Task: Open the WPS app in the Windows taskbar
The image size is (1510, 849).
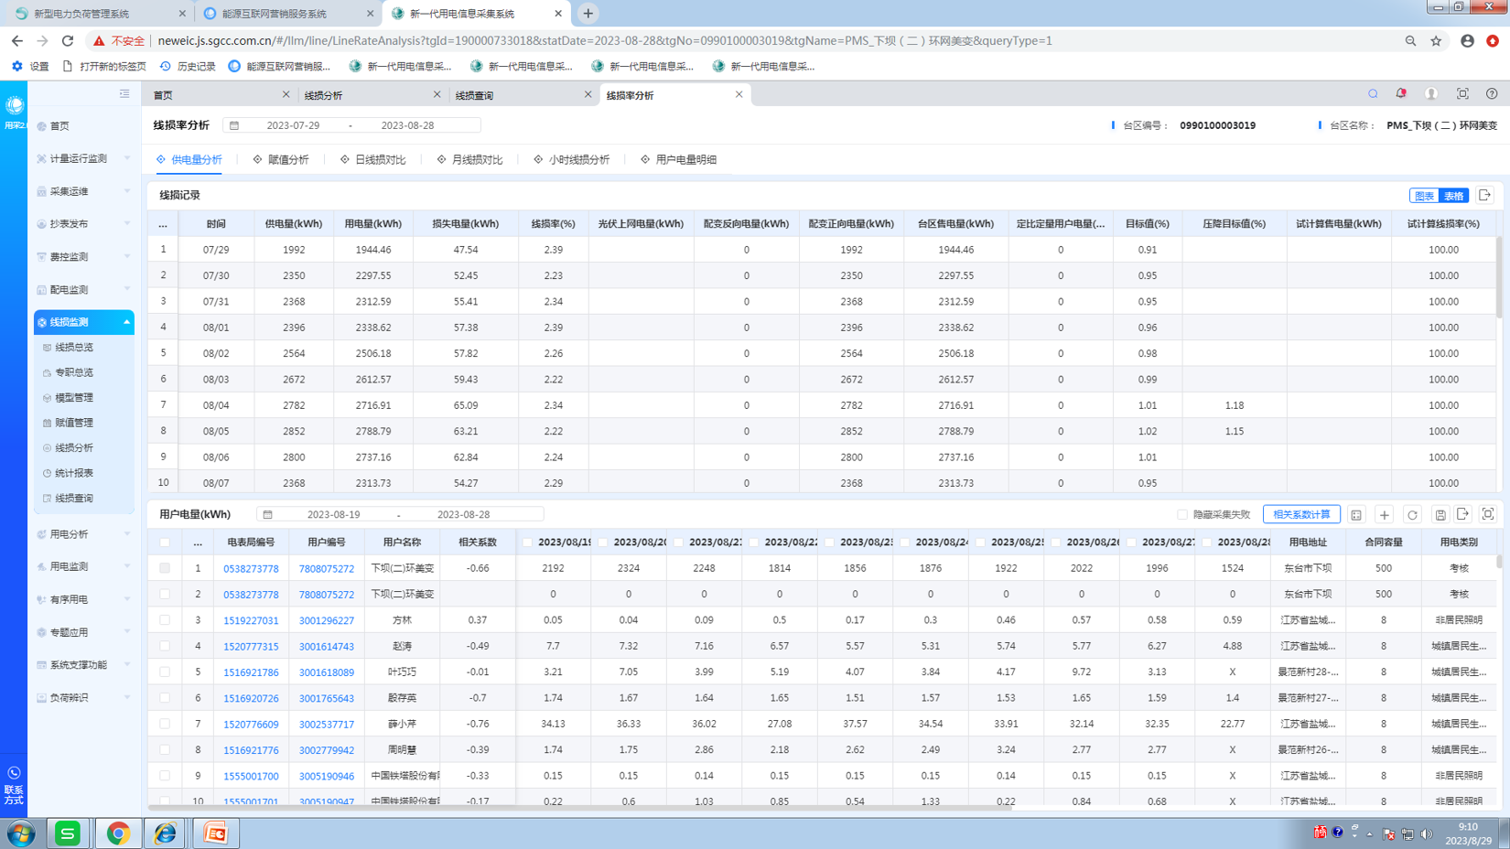Action: [68, 833]
